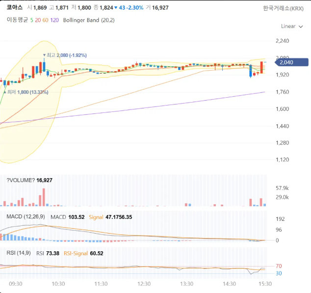Click the 최고 2,080 high marker
The image size is (311, 293).
65,55
